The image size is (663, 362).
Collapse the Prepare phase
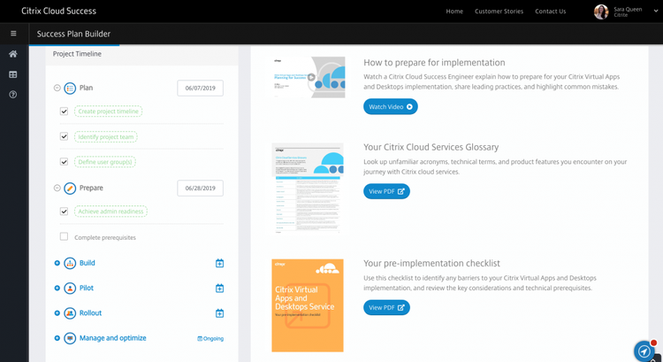click(57, 188)
